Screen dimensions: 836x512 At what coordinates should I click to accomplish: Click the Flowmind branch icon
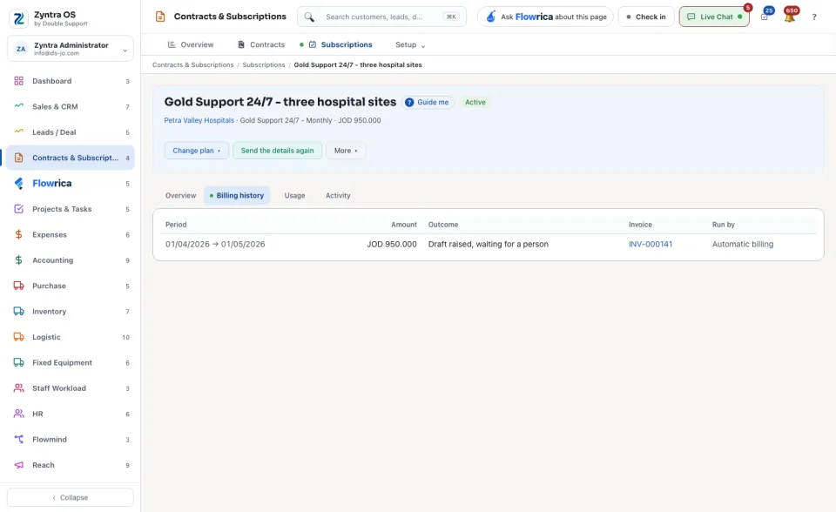click(x=18, y=440)
